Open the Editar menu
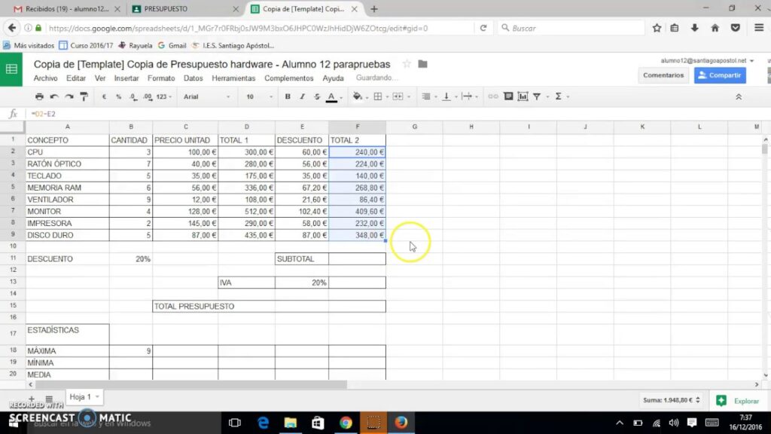 [x=76, y=78]
